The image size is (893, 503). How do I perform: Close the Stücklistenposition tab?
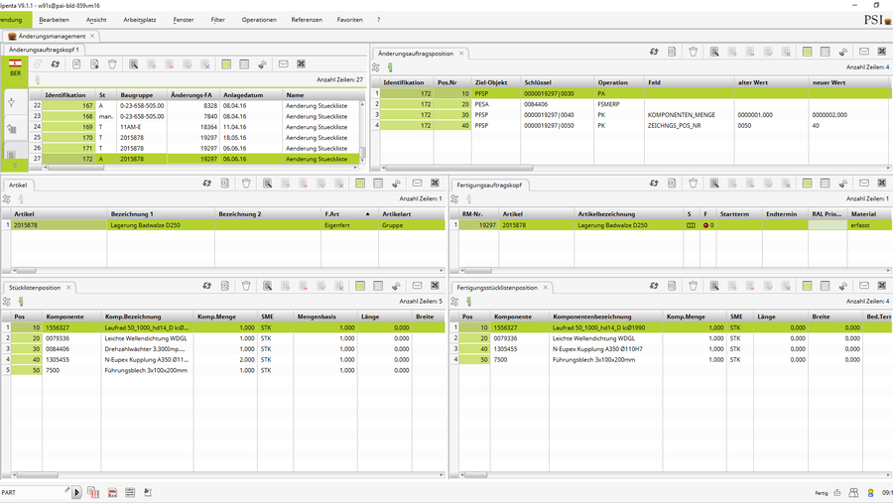[x=68, y=288]
